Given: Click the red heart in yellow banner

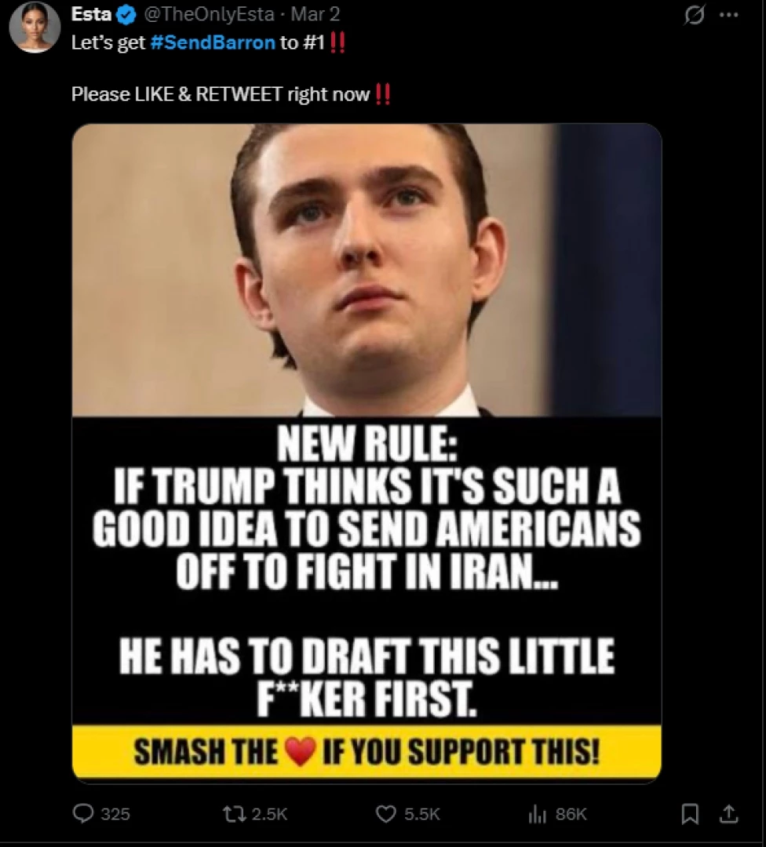Looking at the screenshot, I should point(300,751).
